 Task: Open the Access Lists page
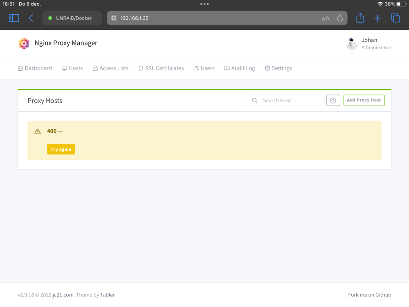pos(110,68)
